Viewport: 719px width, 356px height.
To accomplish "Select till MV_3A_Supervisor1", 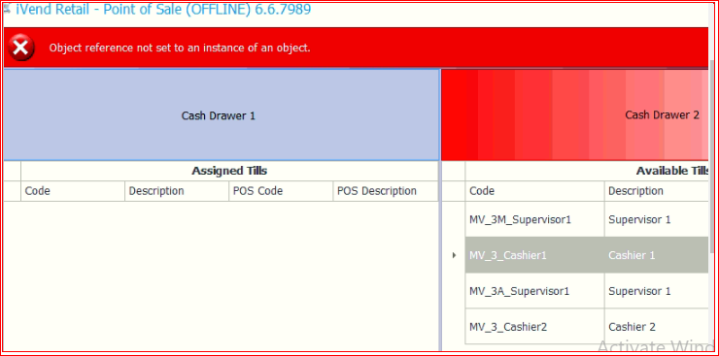I will click(x=534, y=291).
